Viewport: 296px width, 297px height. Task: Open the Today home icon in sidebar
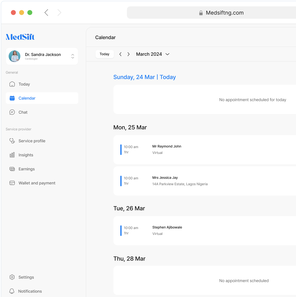(x=12, y=84)
